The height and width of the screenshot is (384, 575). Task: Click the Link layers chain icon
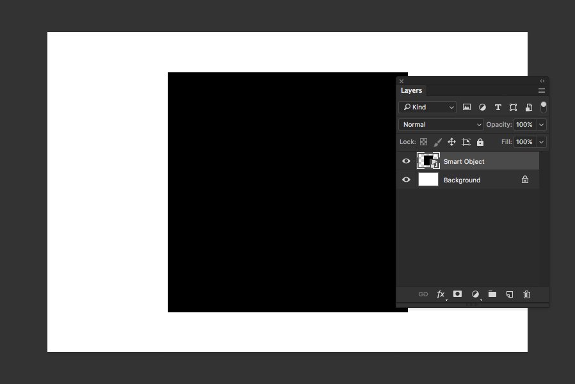pos(423,294)
